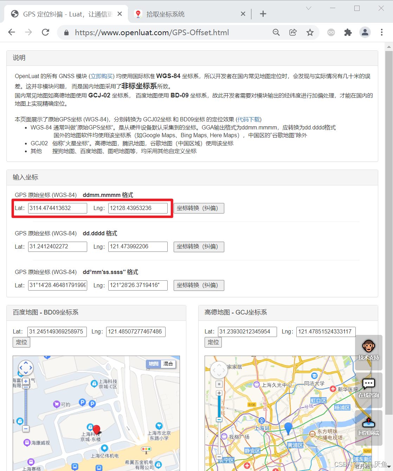The height and width of the screenshot is (471, 393).
Task: Open the Chrome three-dot menu
Action: coord(382,32)
